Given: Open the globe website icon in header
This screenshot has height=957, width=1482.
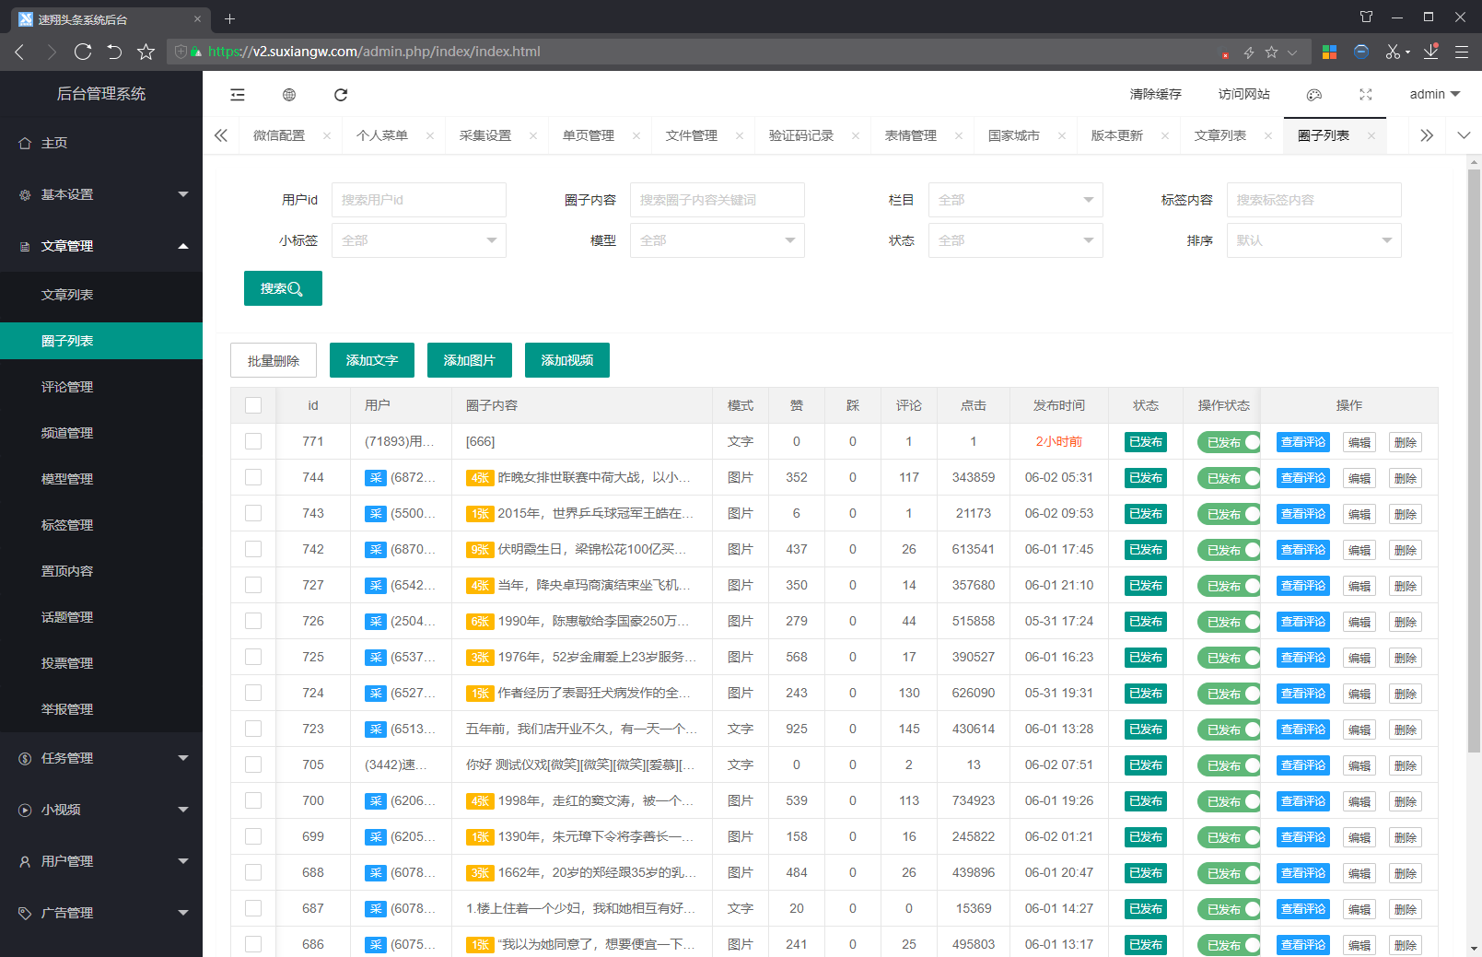Looking at the screenshot, I should coord(289,95).
